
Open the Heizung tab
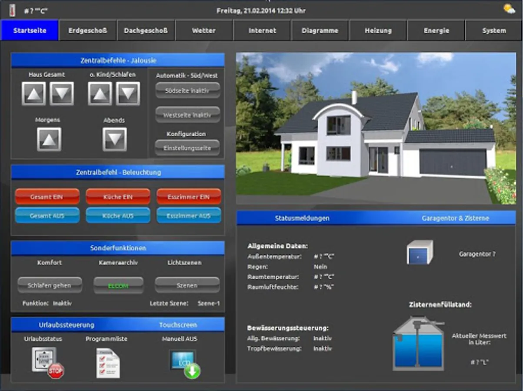[378, 30]
